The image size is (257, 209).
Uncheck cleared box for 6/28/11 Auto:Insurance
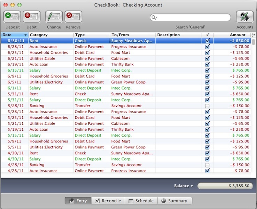click(208, 47)
